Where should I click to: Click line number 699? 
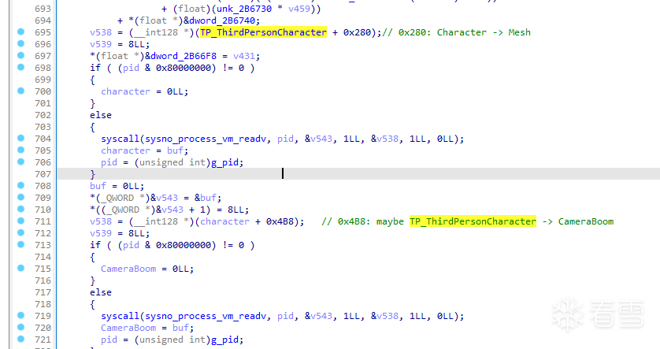point(43,80)
